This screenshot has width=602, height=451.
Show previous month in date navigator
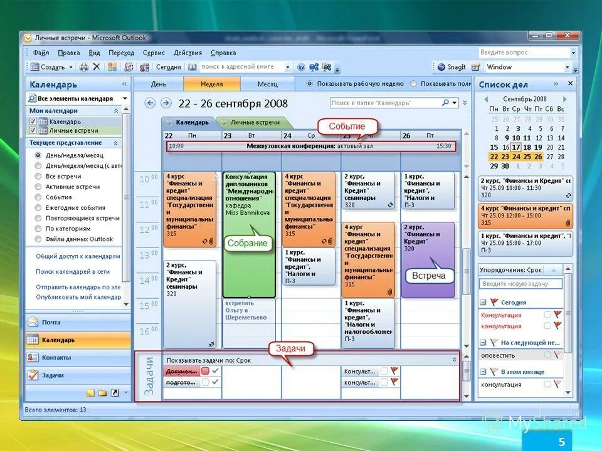pyautogui.click(x=486, y=99)
